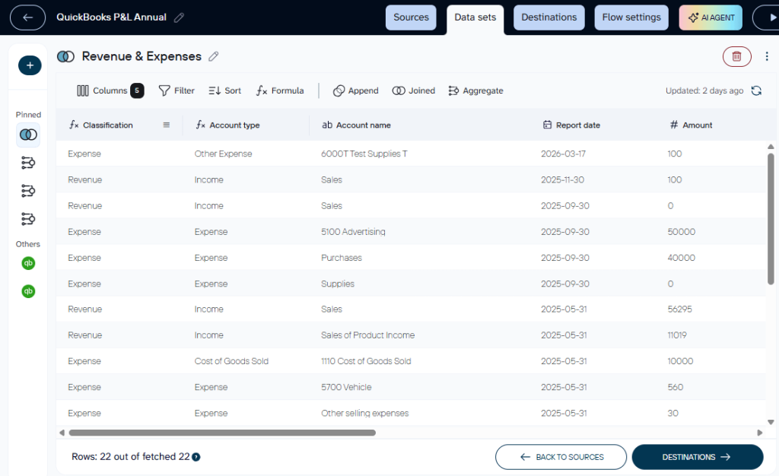
Task: Refresh data using the refresh icon
Action: pos(756,91)
